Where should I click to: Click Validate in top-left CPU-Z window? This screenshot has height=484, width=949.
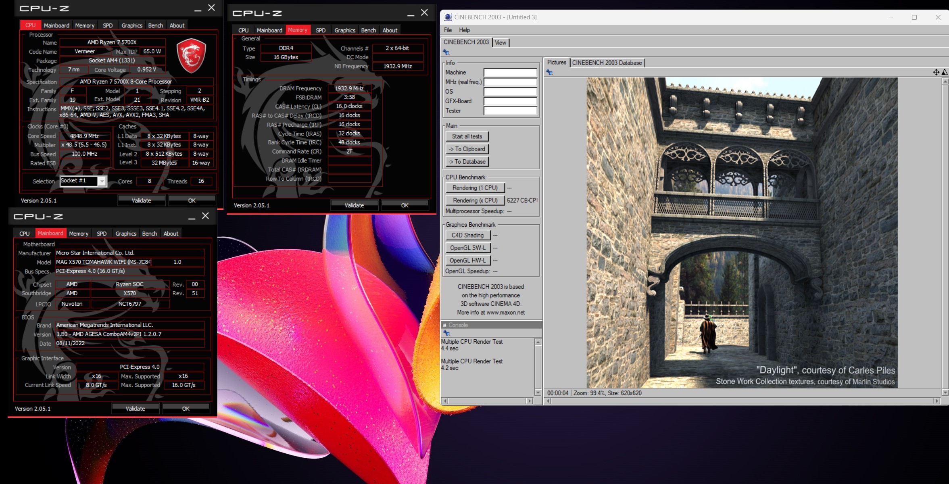[141, 200]
